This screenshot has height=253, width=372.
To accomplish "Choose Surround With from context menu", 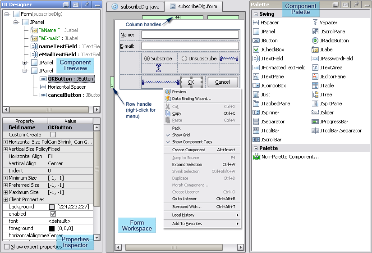I will pos(187,207).
